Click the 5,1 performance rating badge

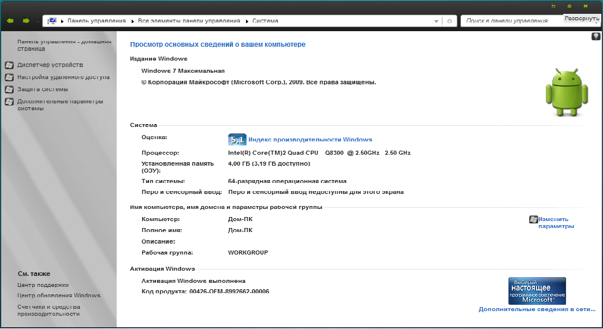(x=237, y=140)
